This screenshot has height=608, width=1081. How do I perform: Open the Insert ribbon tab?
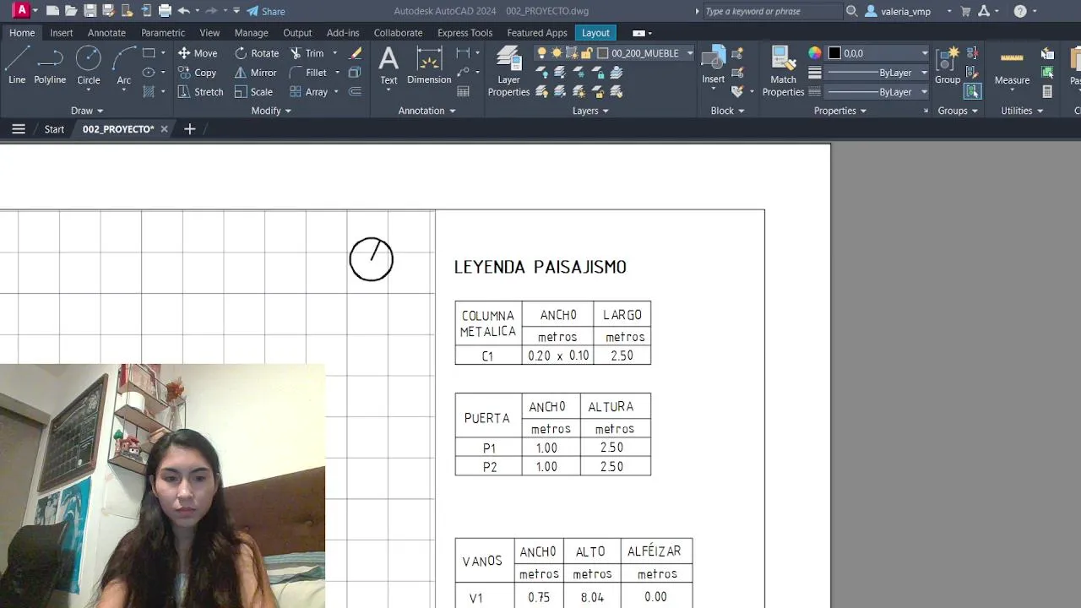coord(61,32)
